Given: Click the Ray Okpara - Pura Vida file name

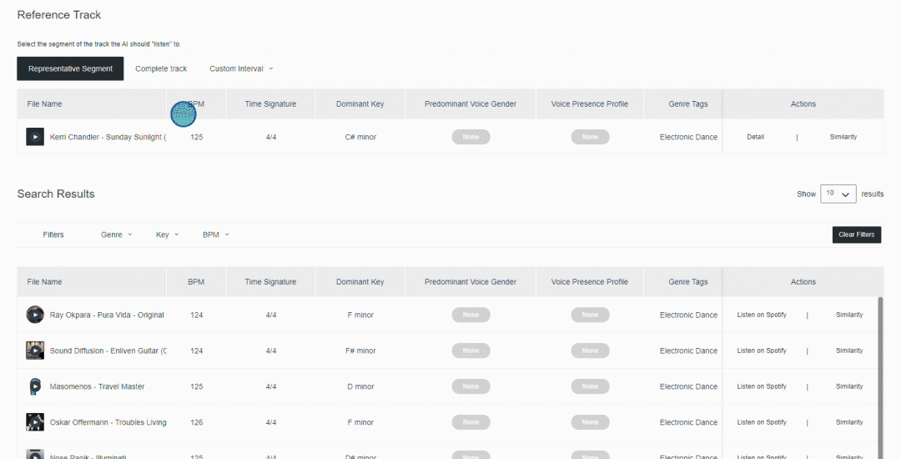Looking at the screenshot, I should (x=107, y=315).
